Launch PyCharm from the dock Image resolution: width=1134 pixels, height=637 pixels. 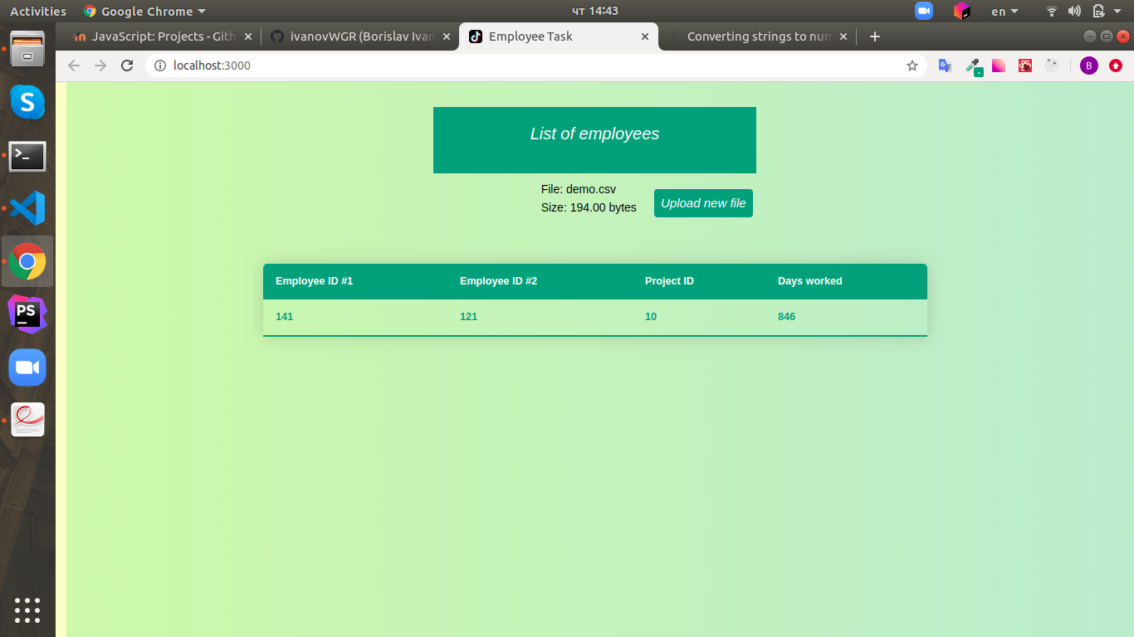(x=27, y=314)
